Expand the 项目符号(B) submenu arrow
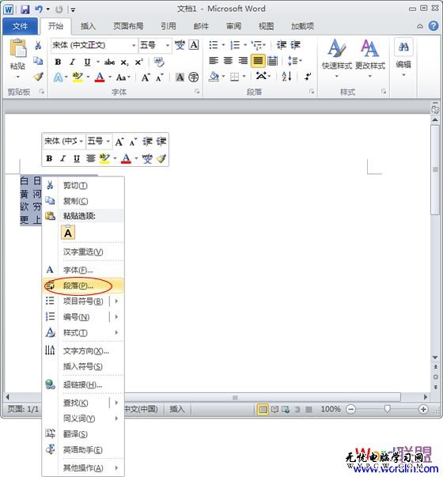 click(x=116, y=301)
